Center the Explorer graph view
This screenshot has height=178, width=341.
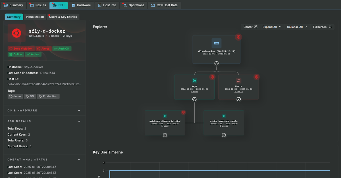pyautogui.click(x=250, y=27)
